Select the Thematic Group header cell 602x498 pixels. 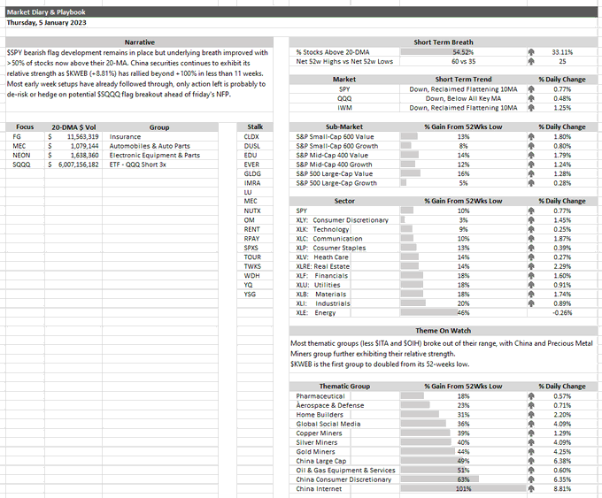344,387
